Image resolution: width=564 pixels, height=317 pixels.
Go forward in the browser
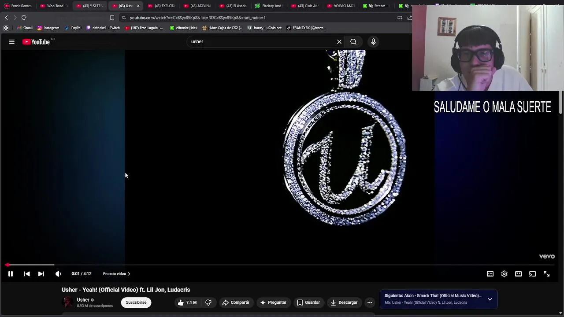15,18
